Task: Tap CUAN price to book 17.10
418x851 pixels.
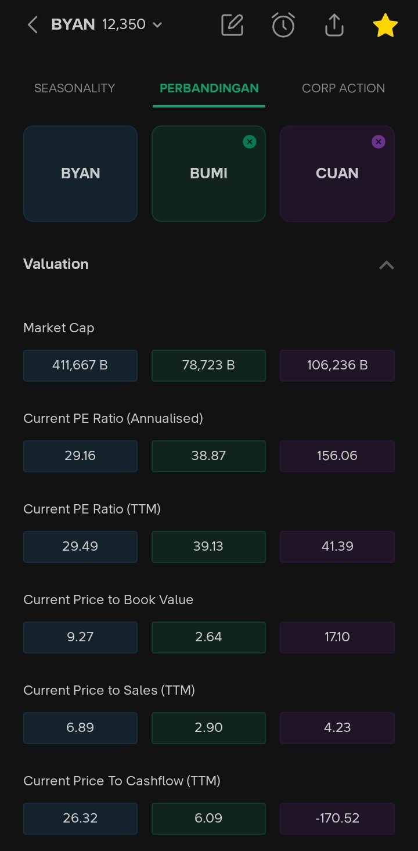Action: 337,637
